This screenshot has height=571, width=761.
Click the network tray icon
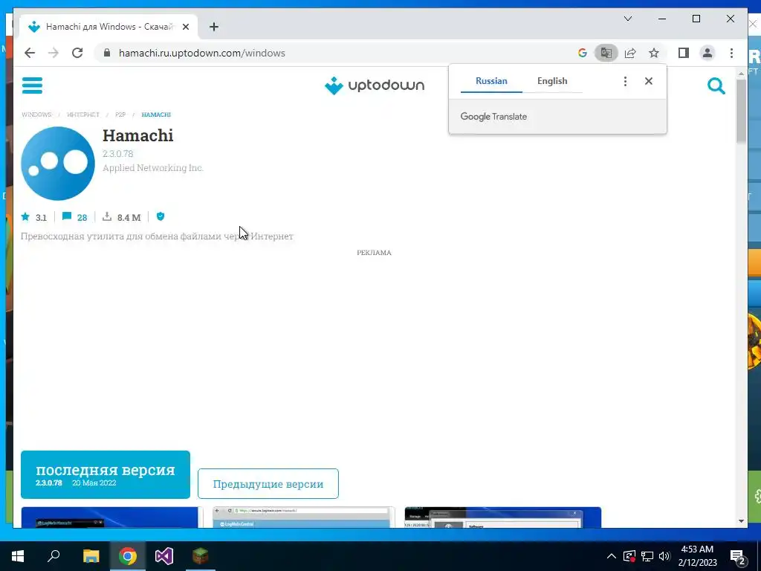point(647,556)
